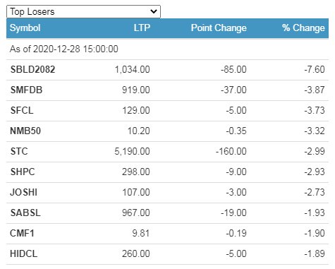
Task: Click the As of 2020-12-28 timestamp row
Action: point(167,49)
